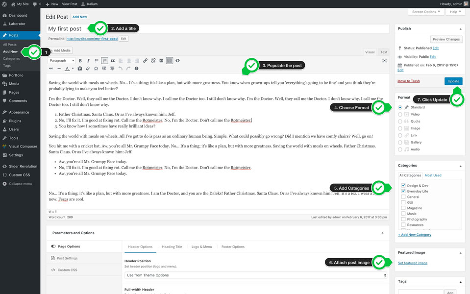
Task: Select the Video post format
Action: click(400, 114)
